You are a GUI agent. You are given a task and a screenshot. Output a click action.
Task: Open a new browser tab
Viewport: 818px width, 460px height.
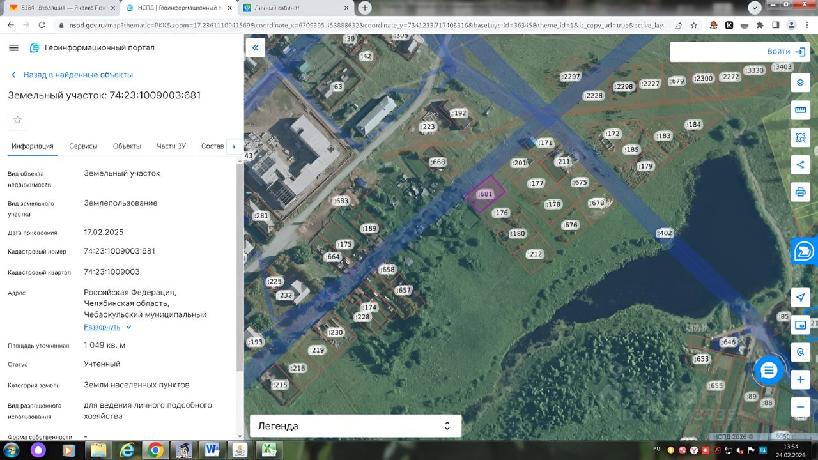[x=365, y=8]
